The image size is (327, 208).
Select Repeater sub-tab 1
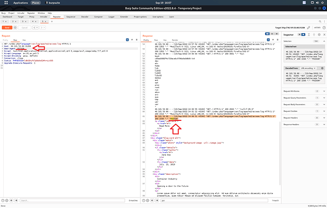click(3, 21)
